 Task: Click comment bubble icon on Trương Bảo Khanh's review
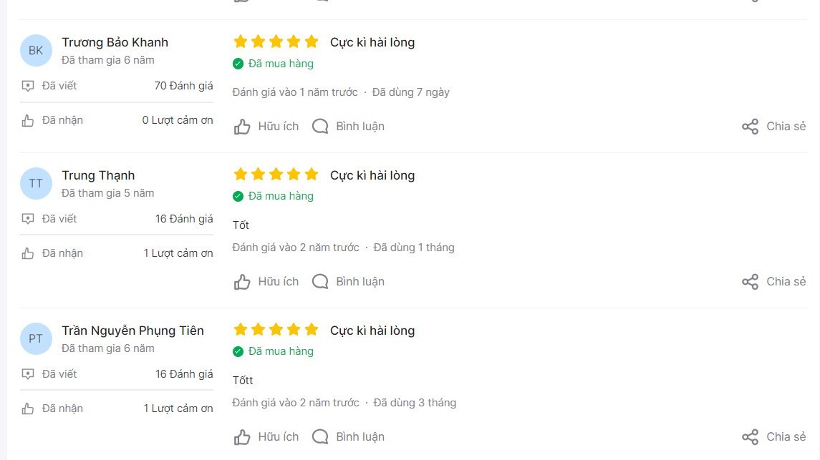320,127
